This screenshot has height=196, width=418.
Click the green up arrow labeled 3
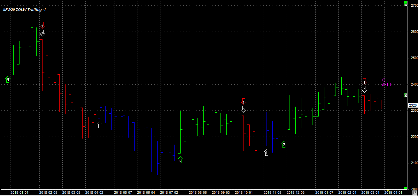[x=8, y=79]
